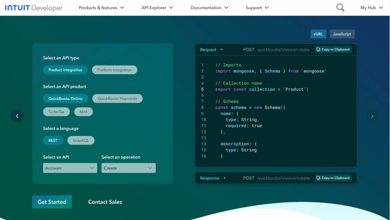Select REST language option
This screenshot has width=390, height=220.
53,140
